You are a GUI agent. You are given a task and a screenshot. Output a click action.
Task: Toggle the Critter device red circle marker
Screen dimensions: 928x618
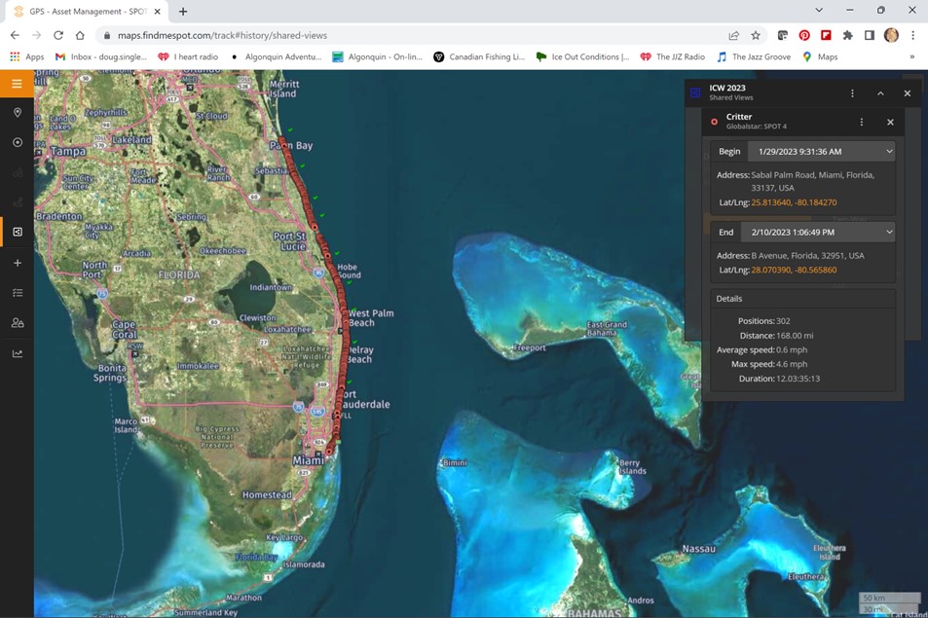pyautogui.click(x=714, y=122)
